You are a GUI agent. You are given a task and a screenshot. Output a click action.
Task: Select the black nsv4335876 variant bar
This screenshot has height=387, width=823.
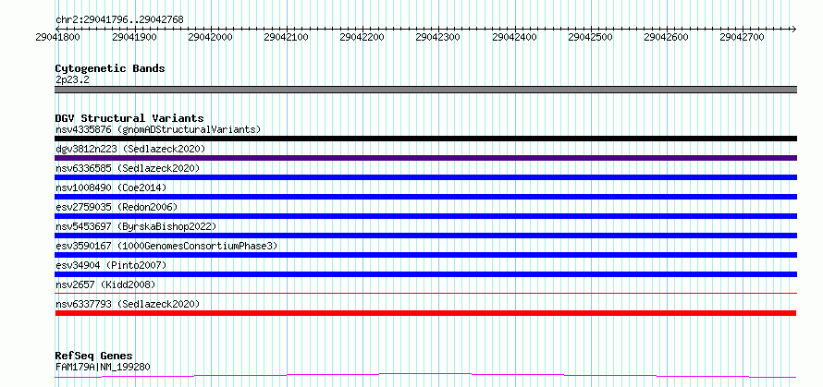425,139
